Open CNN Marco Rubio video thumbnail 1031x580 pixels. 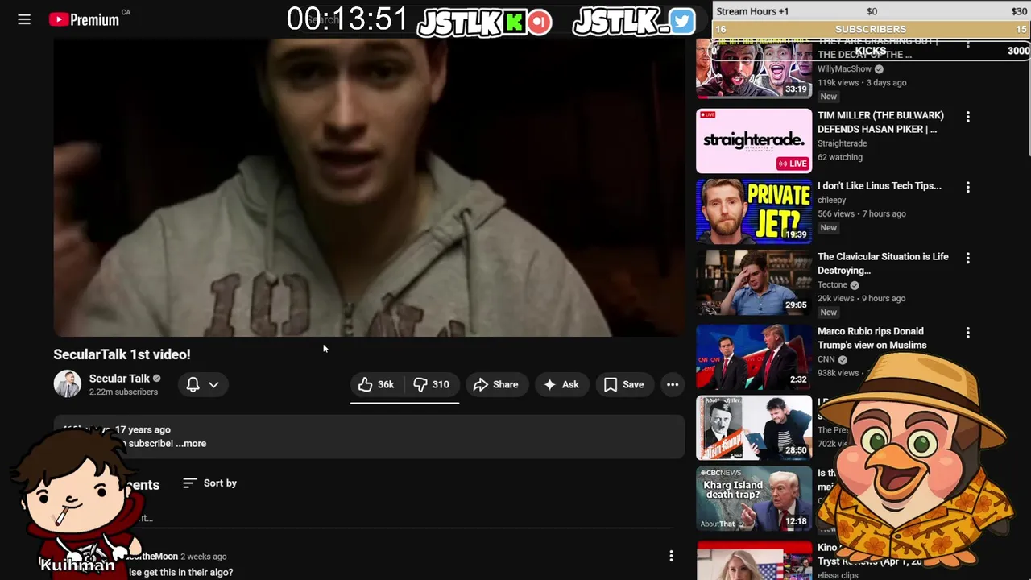(x=754, y=357)
